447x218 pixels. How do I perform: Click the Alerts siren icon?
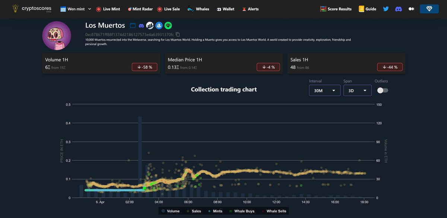coord(244,9)
